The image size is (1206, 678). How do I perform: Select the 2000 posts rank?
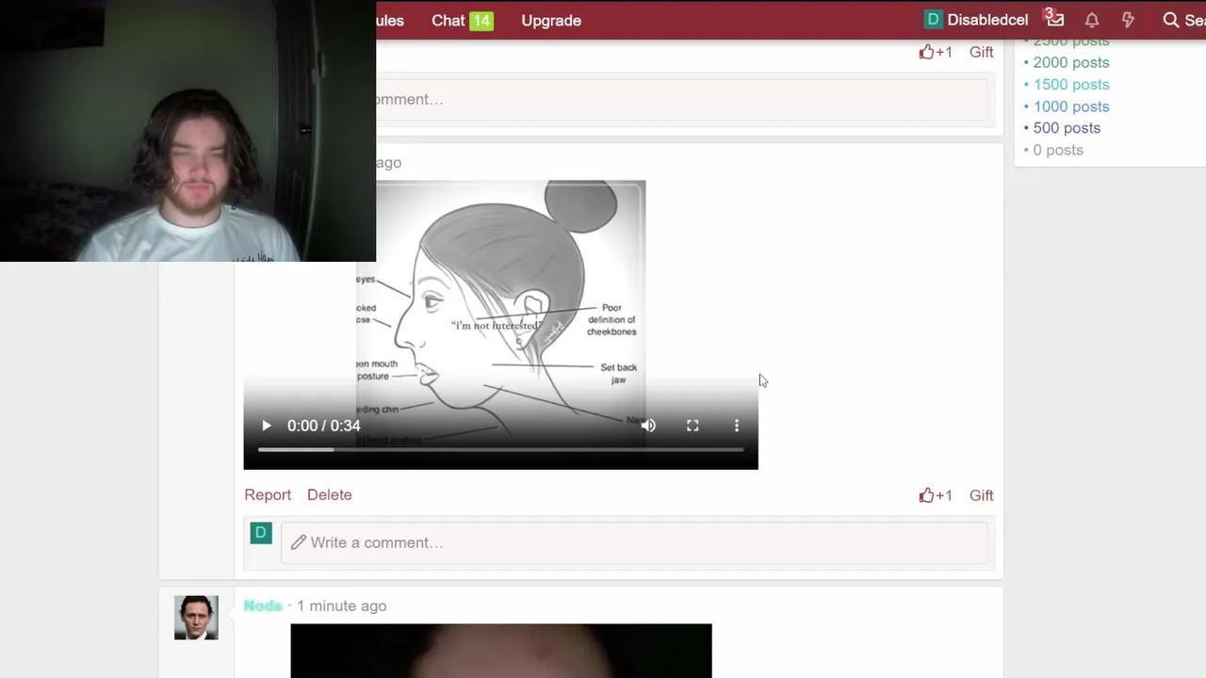[1071, 62]
